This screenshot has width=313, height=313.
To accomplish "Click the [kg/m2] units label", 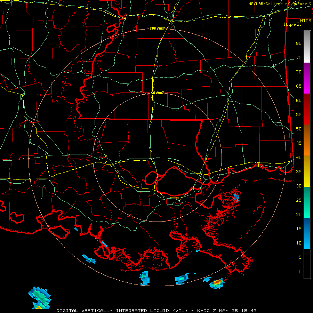I will click(x=293, y=24).
